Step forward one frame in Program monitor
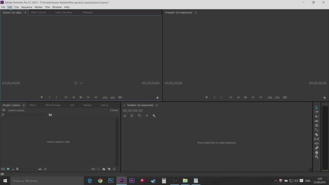This screenshot has height=185, width=329. pos(253,97)
